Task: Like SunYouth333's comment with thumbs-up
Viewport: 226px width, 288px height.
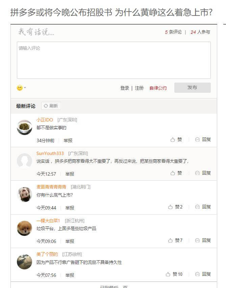Action: [176, 173]
